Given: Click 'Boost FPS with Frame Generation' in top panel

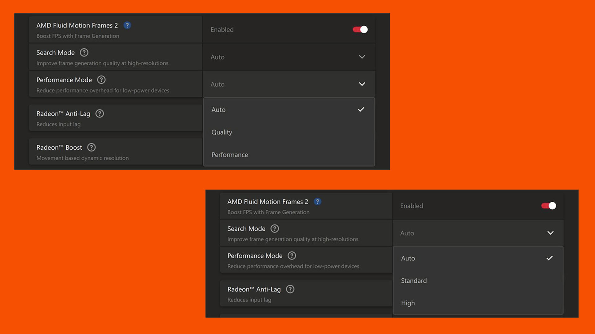Looking at the screenshot, I should click(78, 36).
